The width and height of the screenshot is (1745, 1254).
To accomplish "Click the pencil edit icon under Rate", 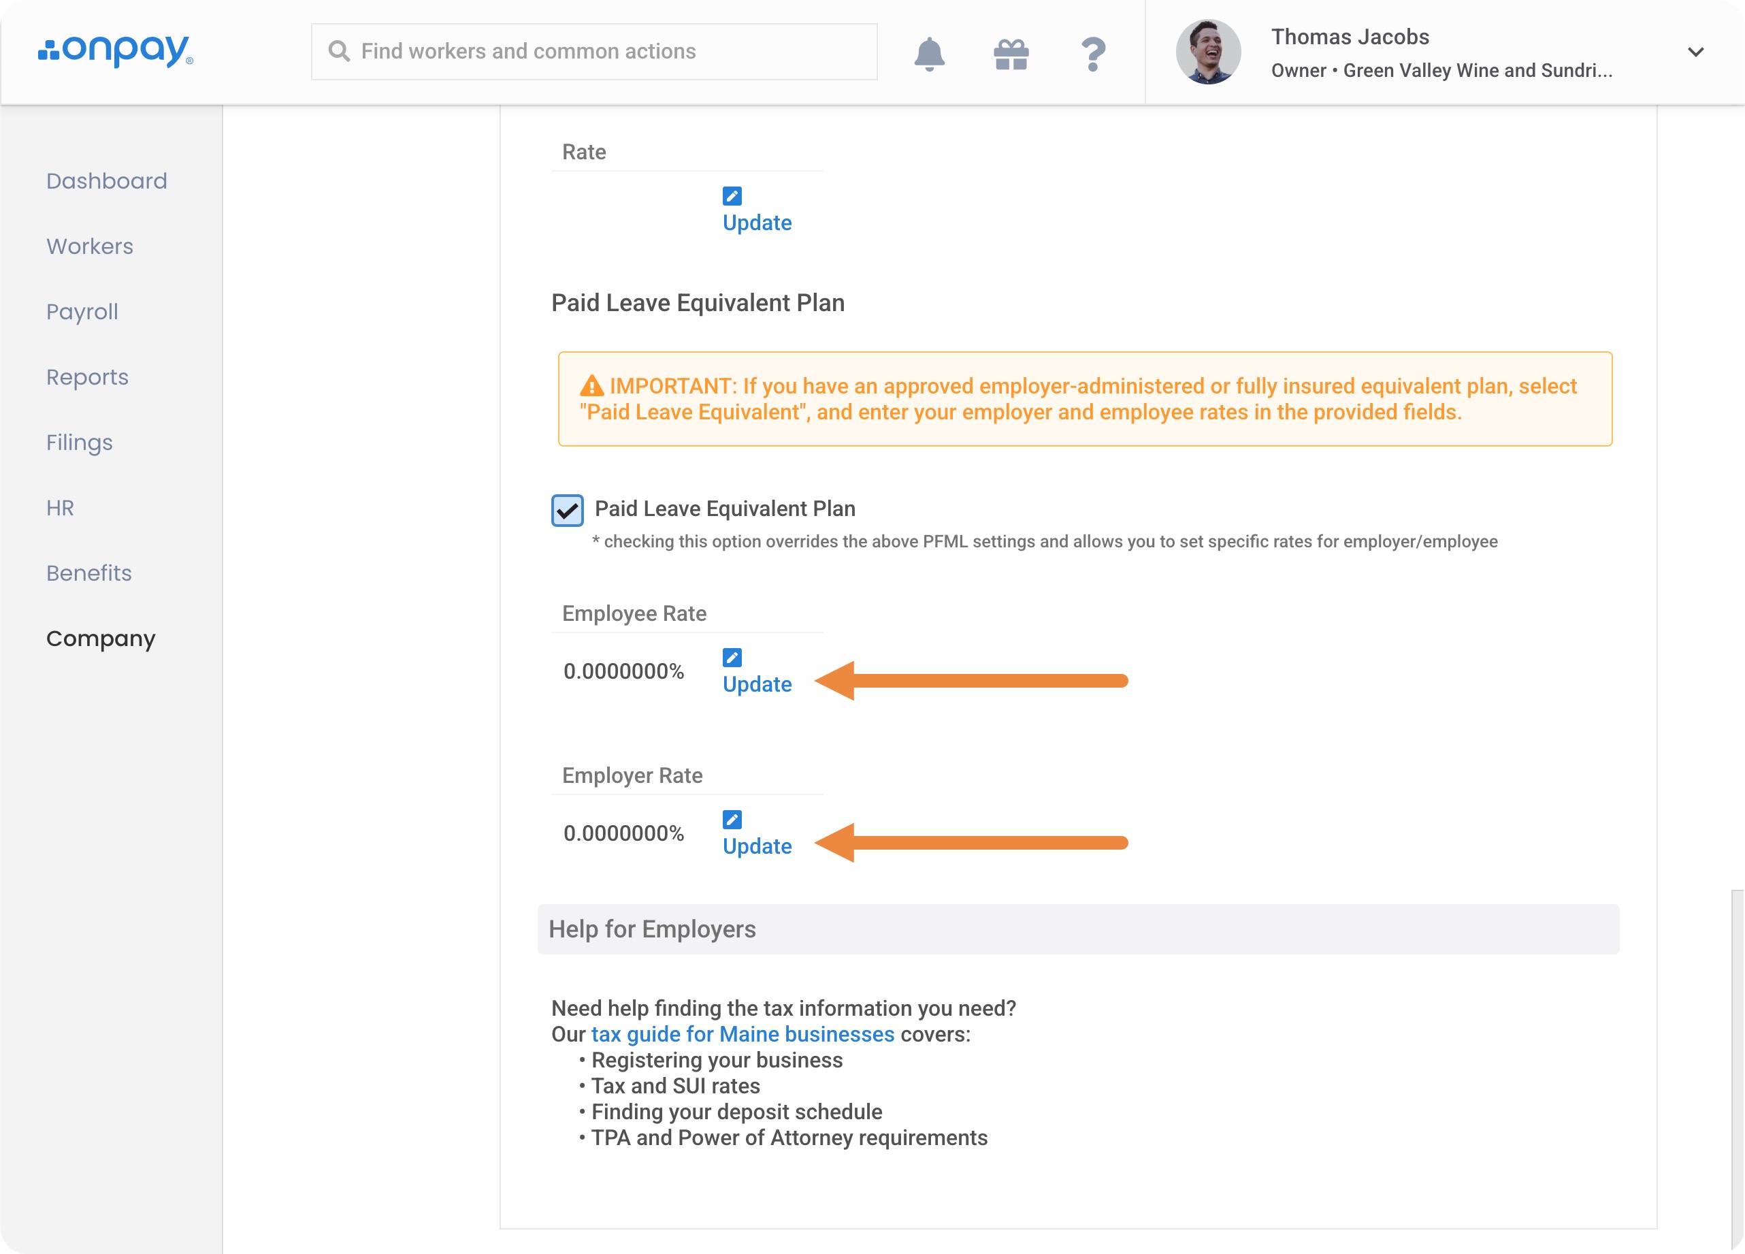I will coord(732,196).
